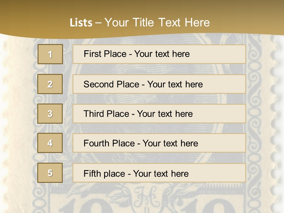Select the H monogram on the stamp
Viewport: 284px width, 213px height.
point(143,199)
